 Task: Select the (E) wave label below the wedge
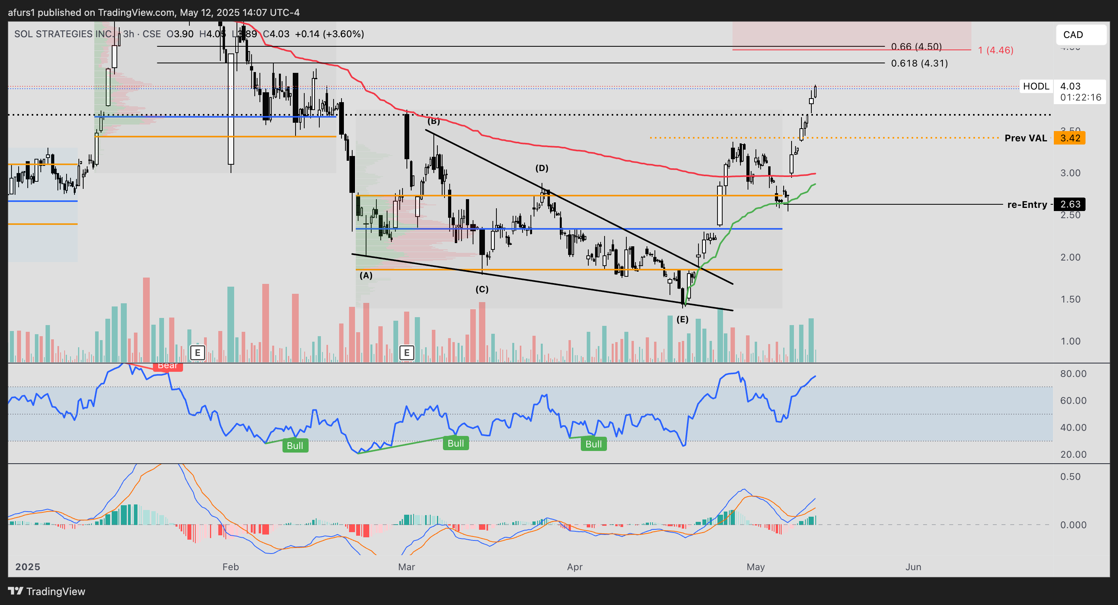click(682, 320)
